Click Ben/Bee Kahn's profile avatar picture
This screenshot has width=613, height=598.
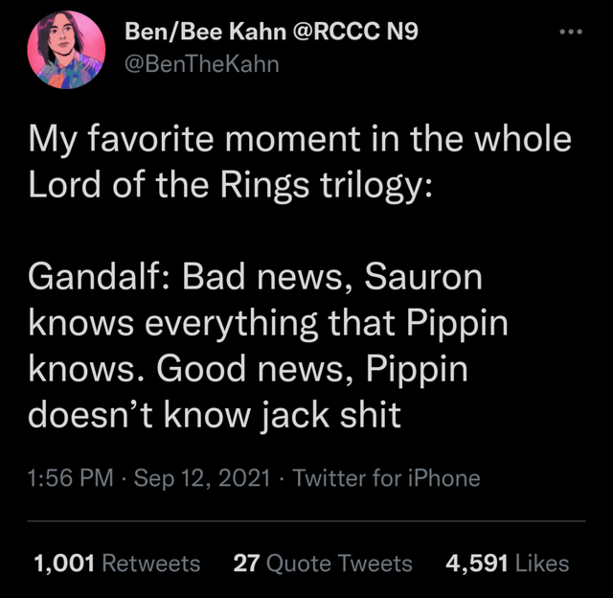pos(66,53)
